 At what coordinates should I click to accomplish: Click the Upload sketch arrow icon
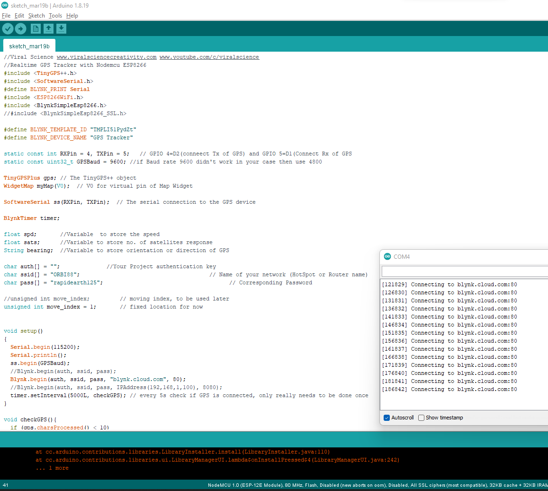pyautogui.click(x=21, y=29)
